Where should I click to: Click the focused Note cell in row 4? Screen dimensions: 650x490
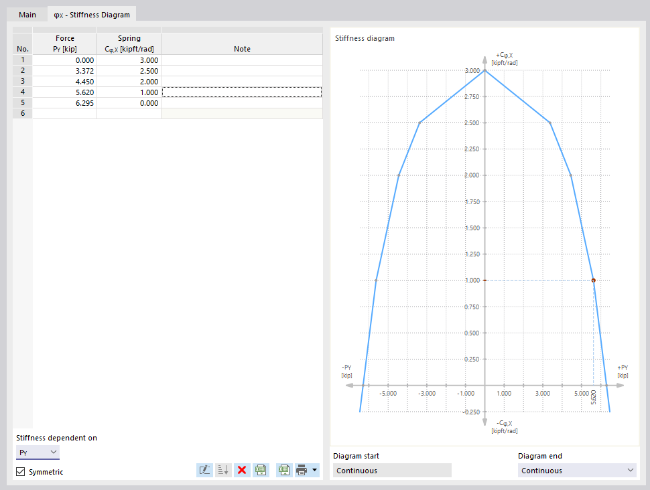coord(242,92)
